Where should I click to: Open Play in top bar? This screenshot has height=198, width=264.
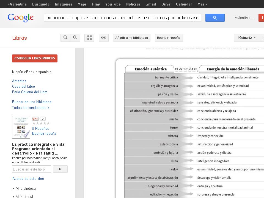coord(96,4)
